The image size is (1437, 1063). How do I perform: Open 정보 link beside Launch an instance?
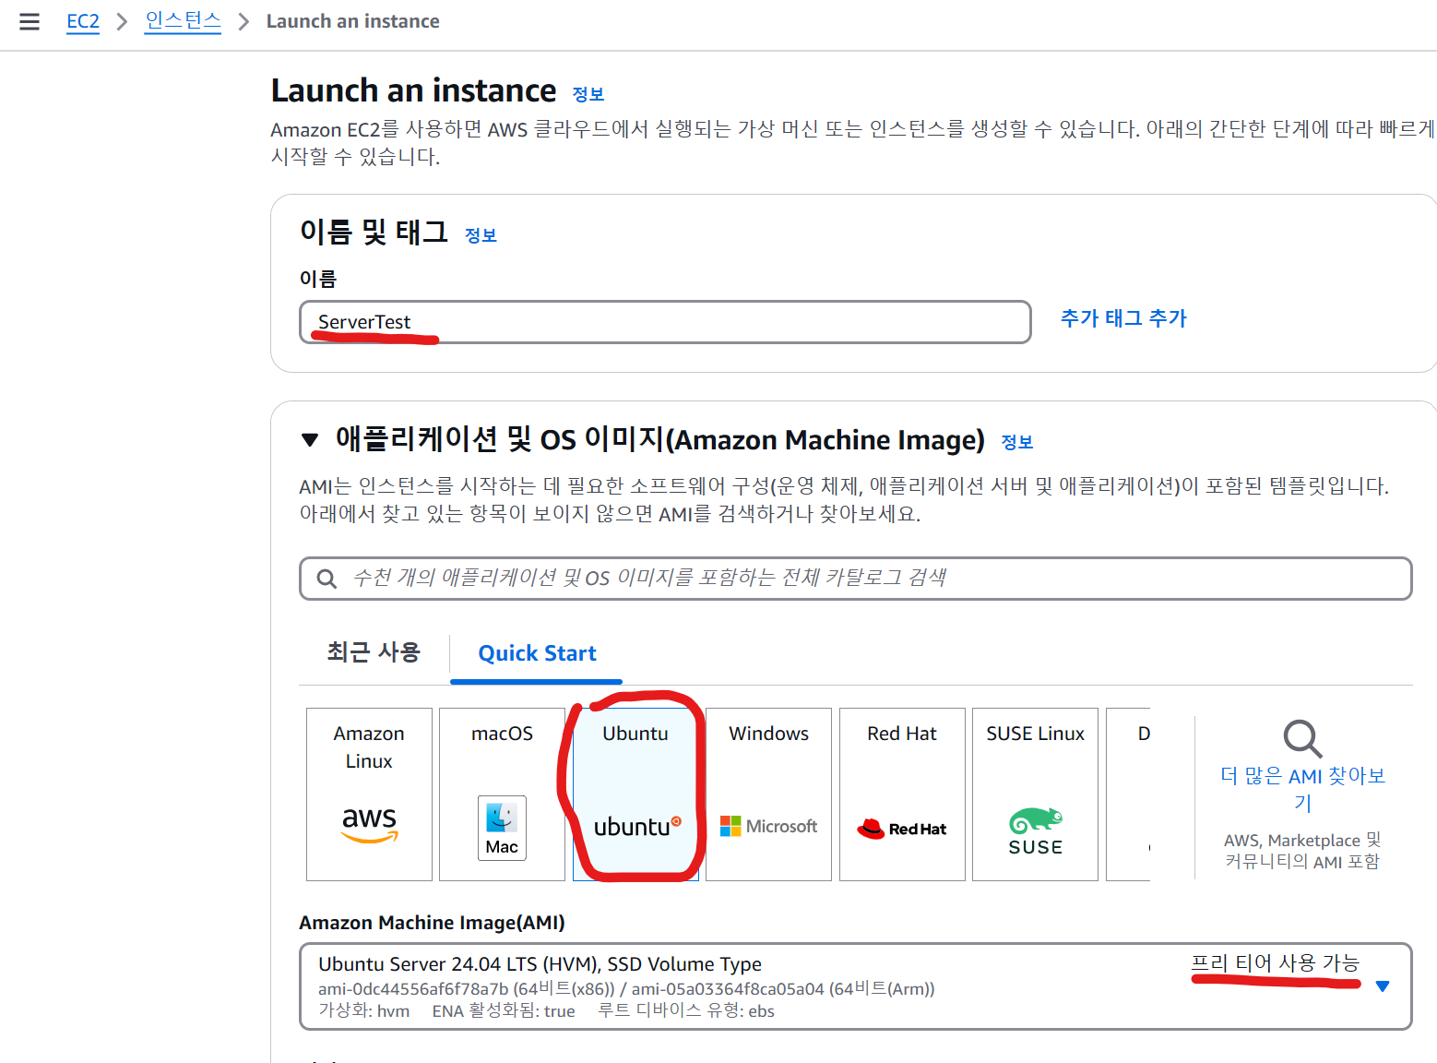tap(588, 94)
